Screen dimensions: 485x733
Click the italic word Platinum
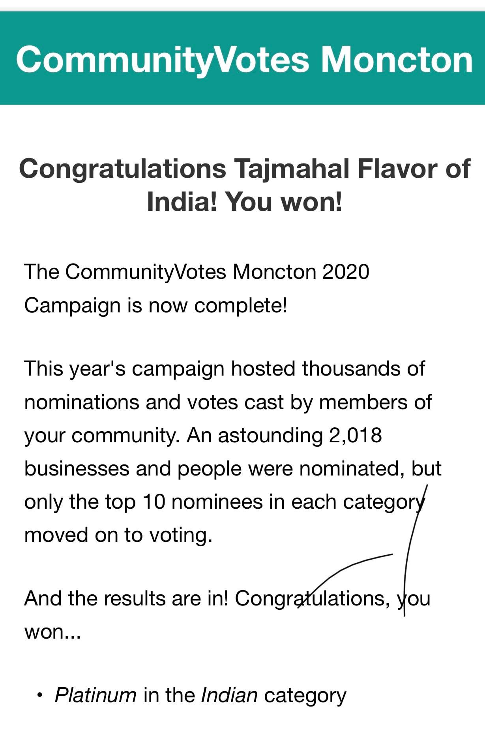(96, 695)
